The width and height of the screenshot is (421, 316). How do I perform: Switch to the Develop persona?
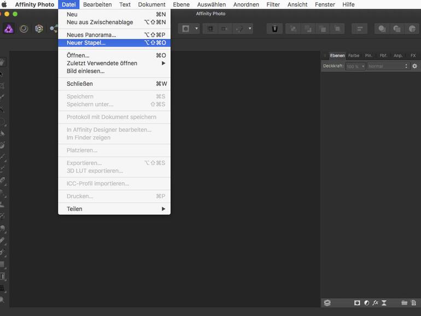coord(39,28)
